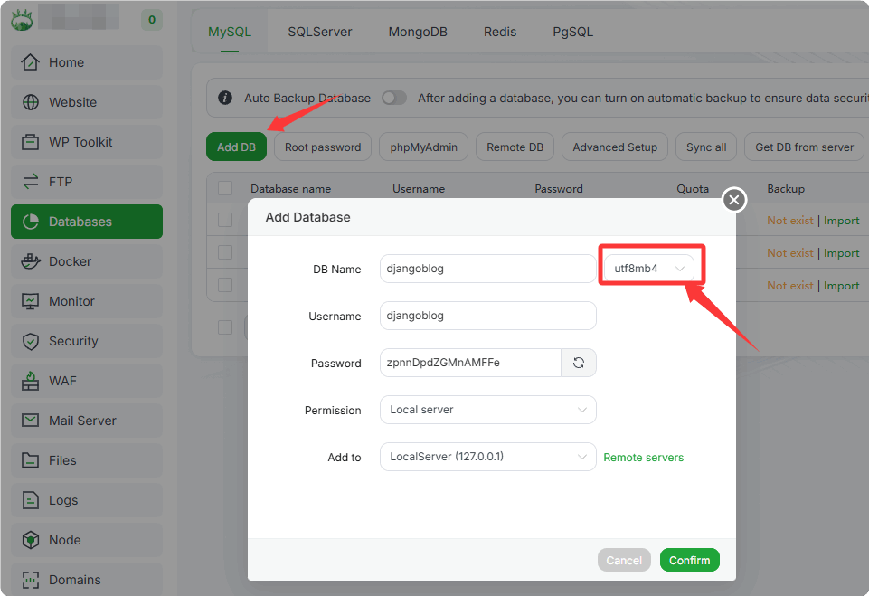Open the Remote servers link

coord(644,458)
